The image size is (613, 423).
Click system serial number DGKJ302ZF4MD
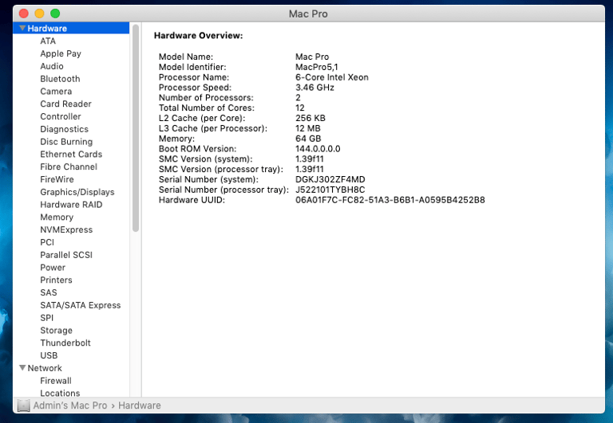tap(330, 179)
